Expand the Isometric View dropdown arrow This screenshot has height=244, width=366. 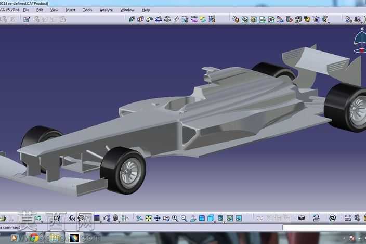tap(215, 222)
